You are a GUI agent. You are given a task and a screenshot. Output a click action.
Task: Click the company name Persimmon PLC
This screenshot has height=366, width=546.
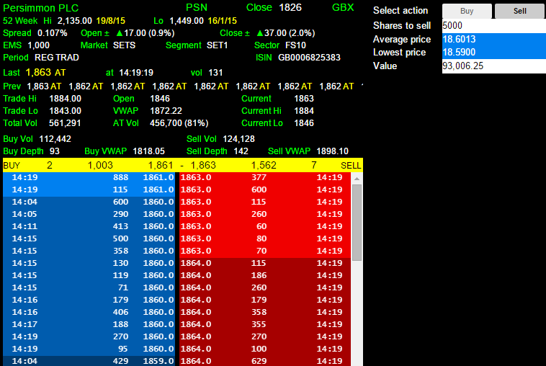coord(41,8)
